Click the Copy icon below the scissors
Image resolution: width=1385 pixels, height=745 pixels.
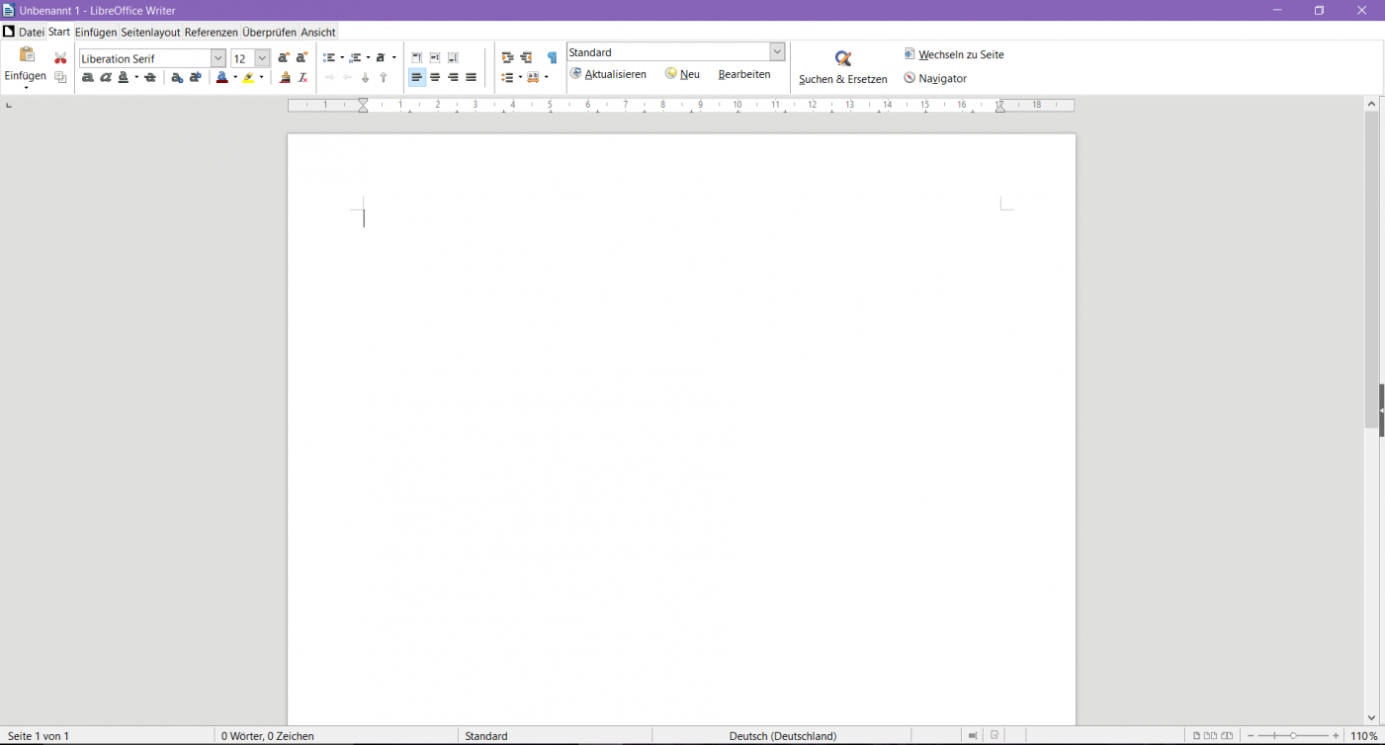(60, 77)
